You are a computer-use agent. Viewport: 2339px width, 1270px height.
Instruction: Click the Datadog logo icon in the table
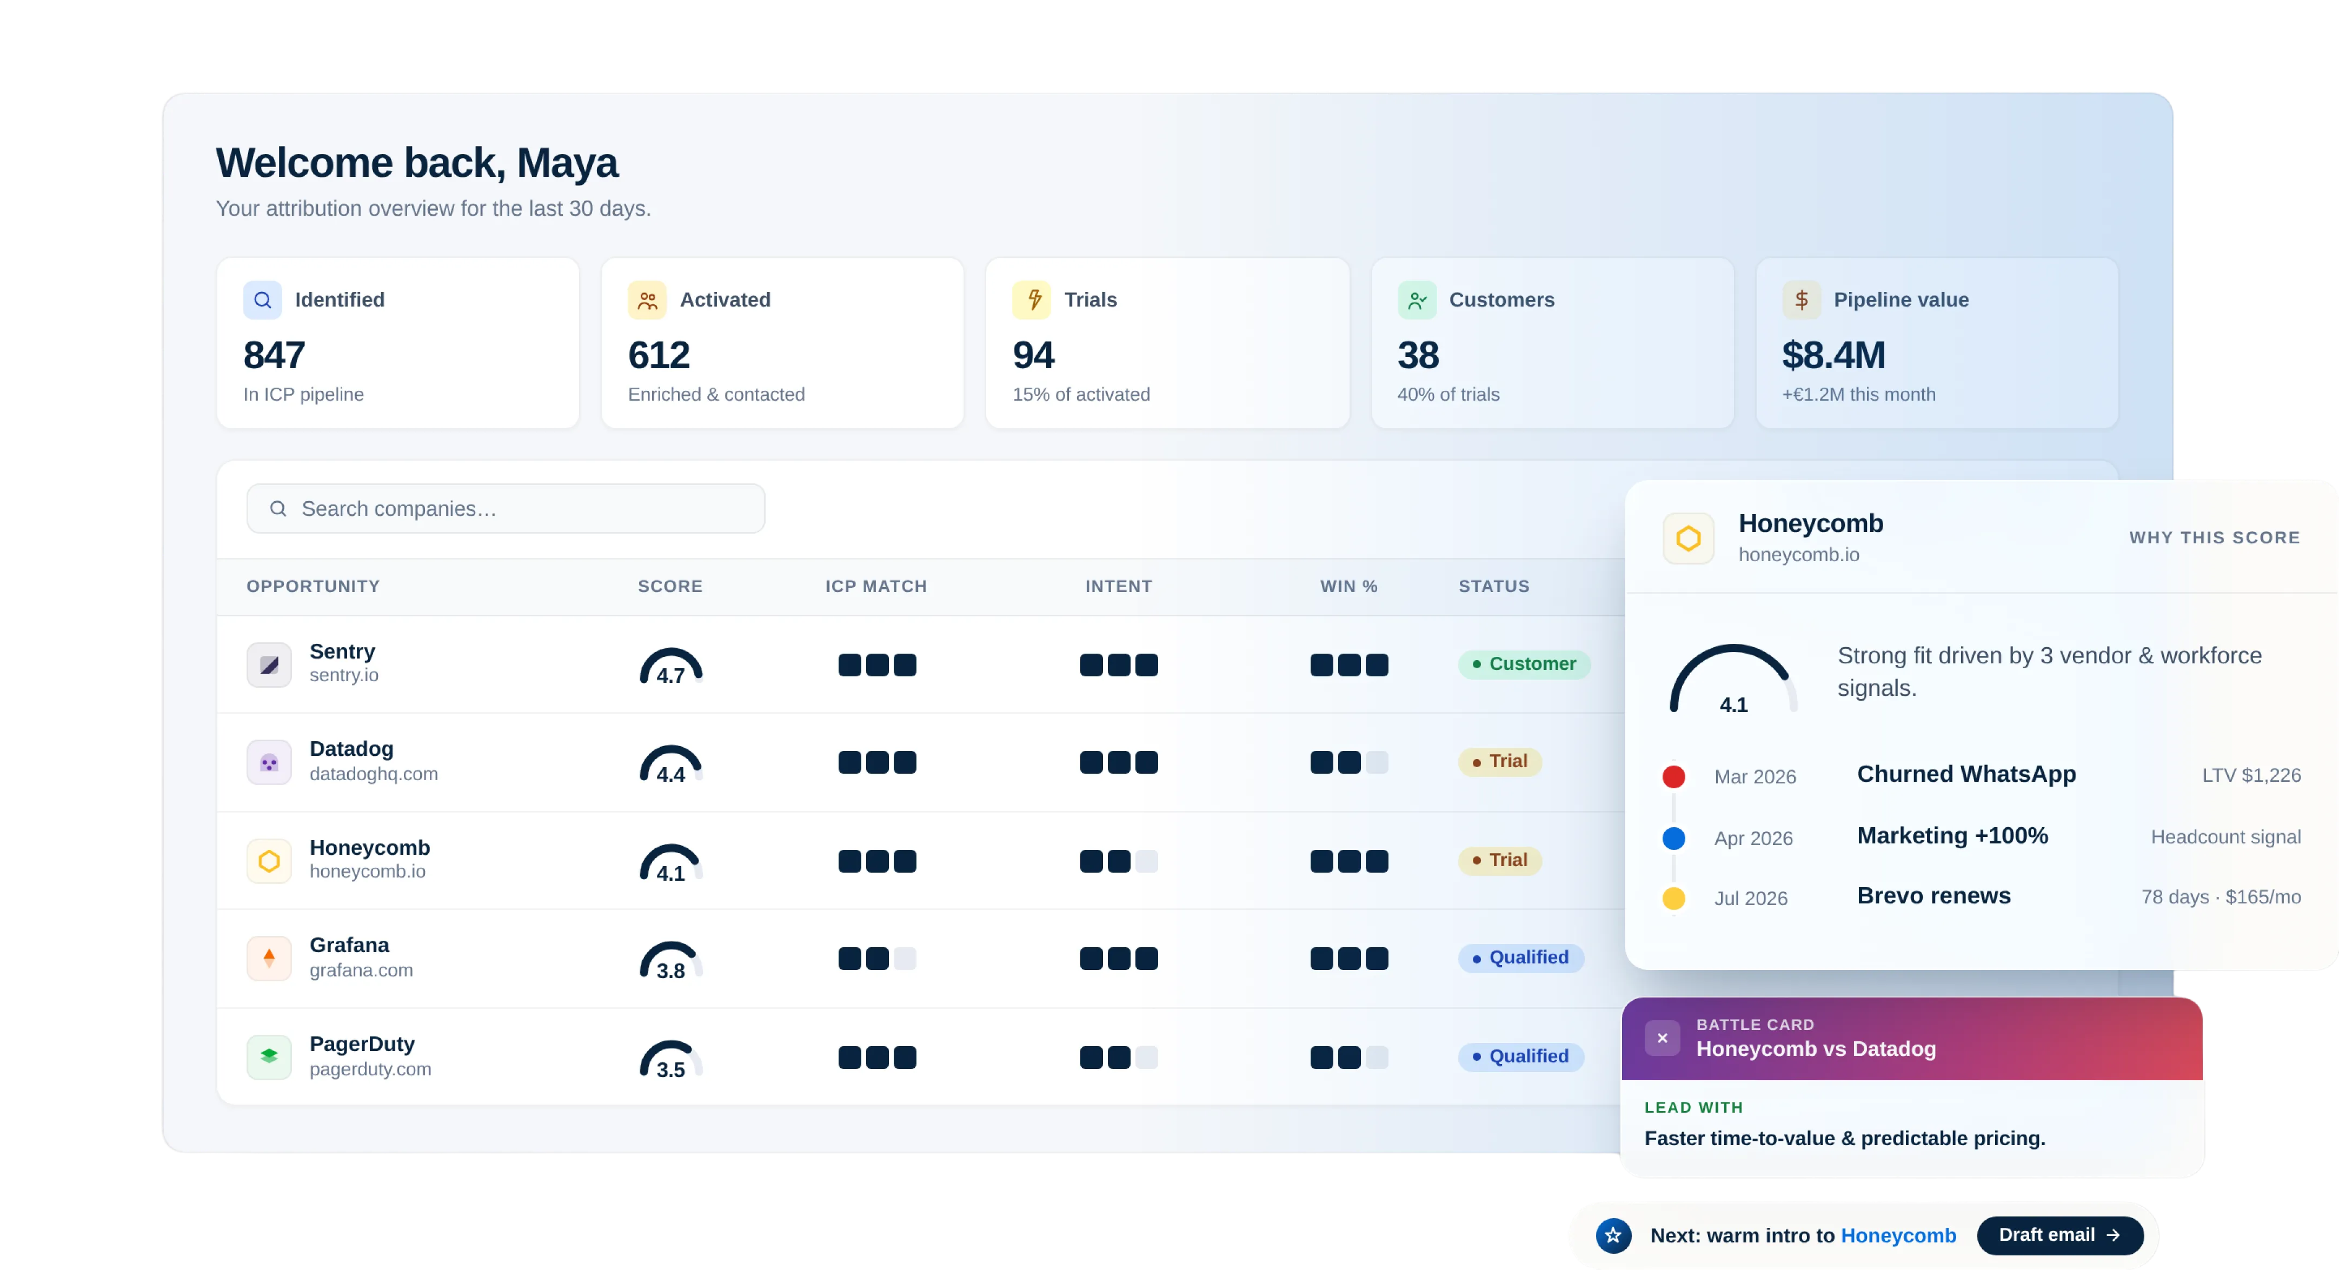pos(269,762)
